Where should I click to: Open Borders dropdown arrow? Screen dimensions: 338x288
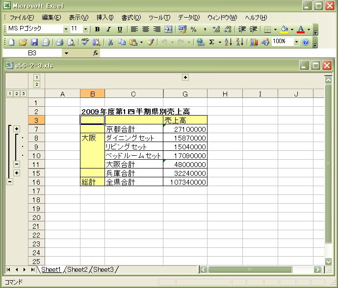pos(275,29)
